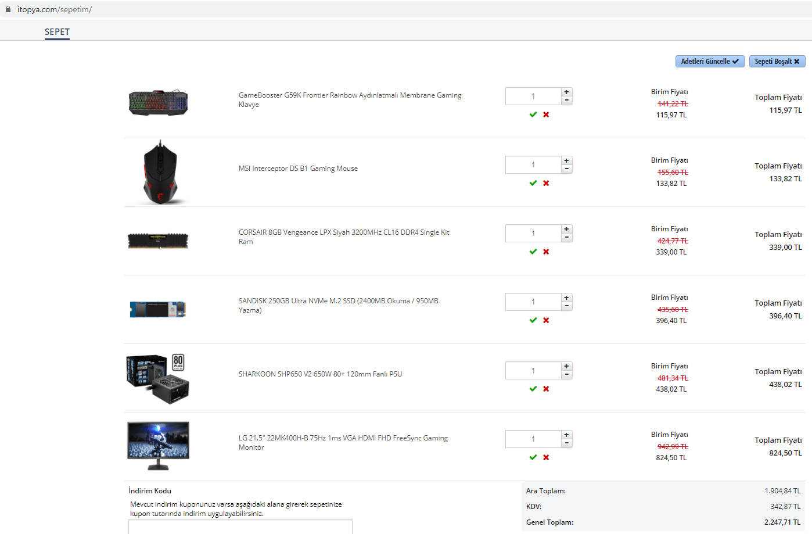The image size is (812, 534).
Task: Focus quantity field for SHARKOON PSU
Action: 533,371
